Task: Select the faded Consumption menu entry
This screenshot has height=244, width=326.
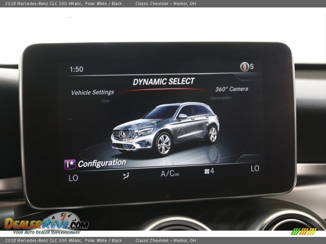Action: 221,98
